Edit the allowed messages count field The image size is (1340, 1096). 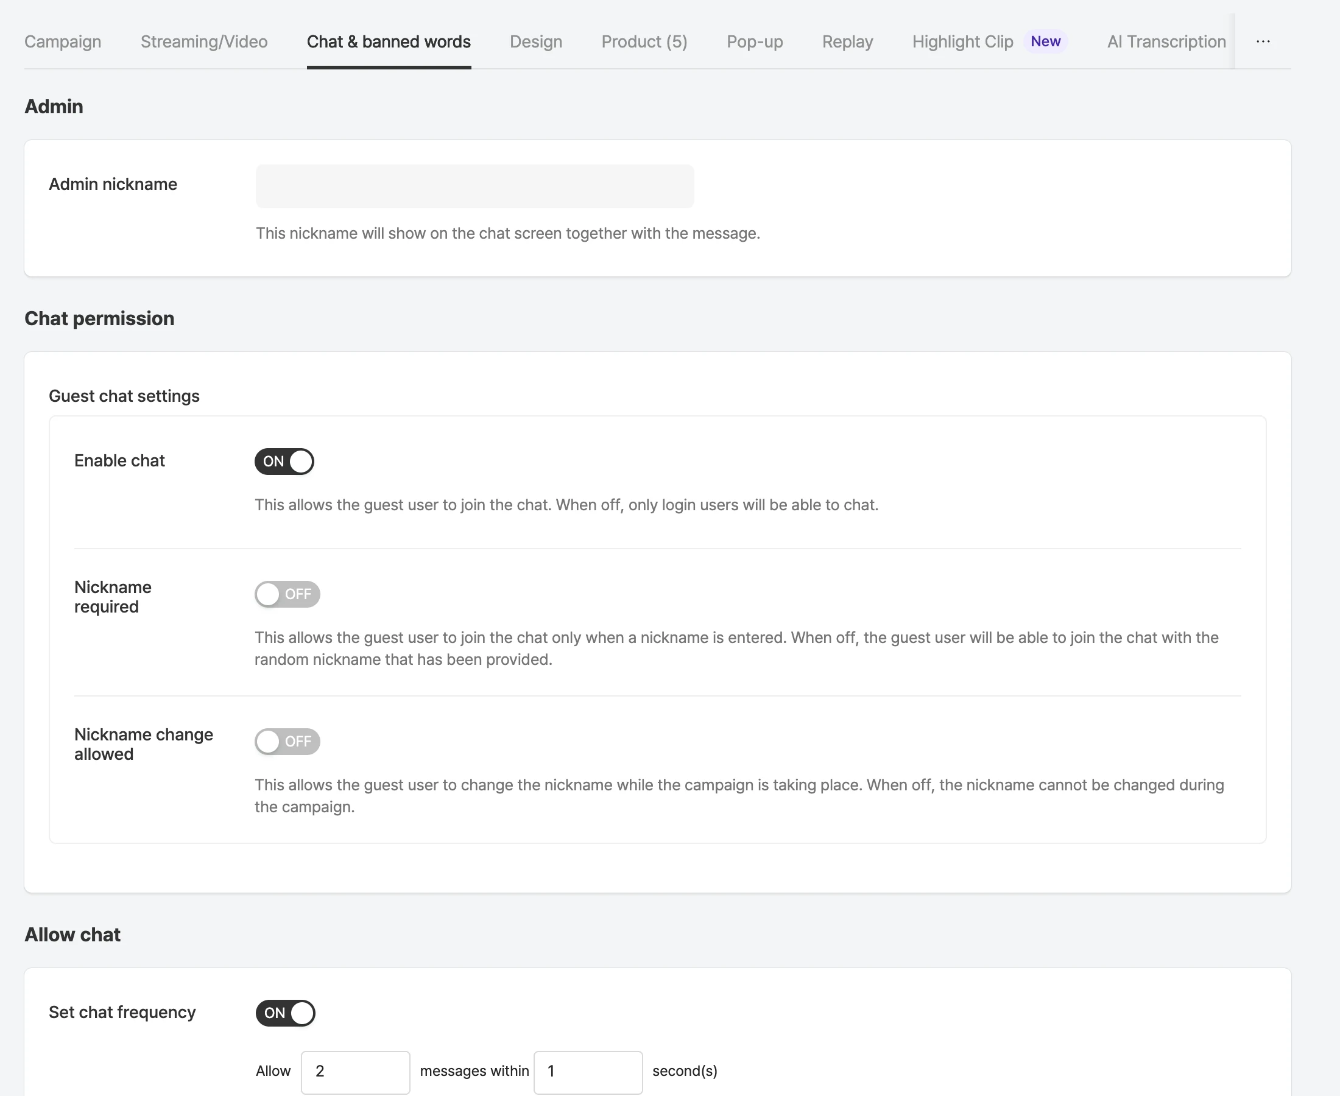point(356,1072)
